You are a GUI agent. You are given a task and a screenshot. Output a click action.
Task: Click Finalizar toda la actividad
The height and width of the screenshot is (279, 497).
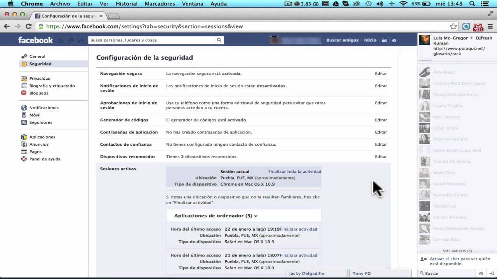295,172
